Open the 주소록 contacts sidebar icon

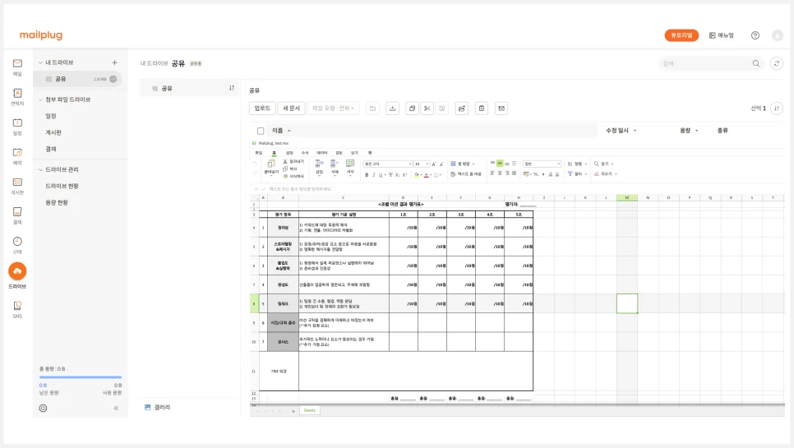point(17,96)
